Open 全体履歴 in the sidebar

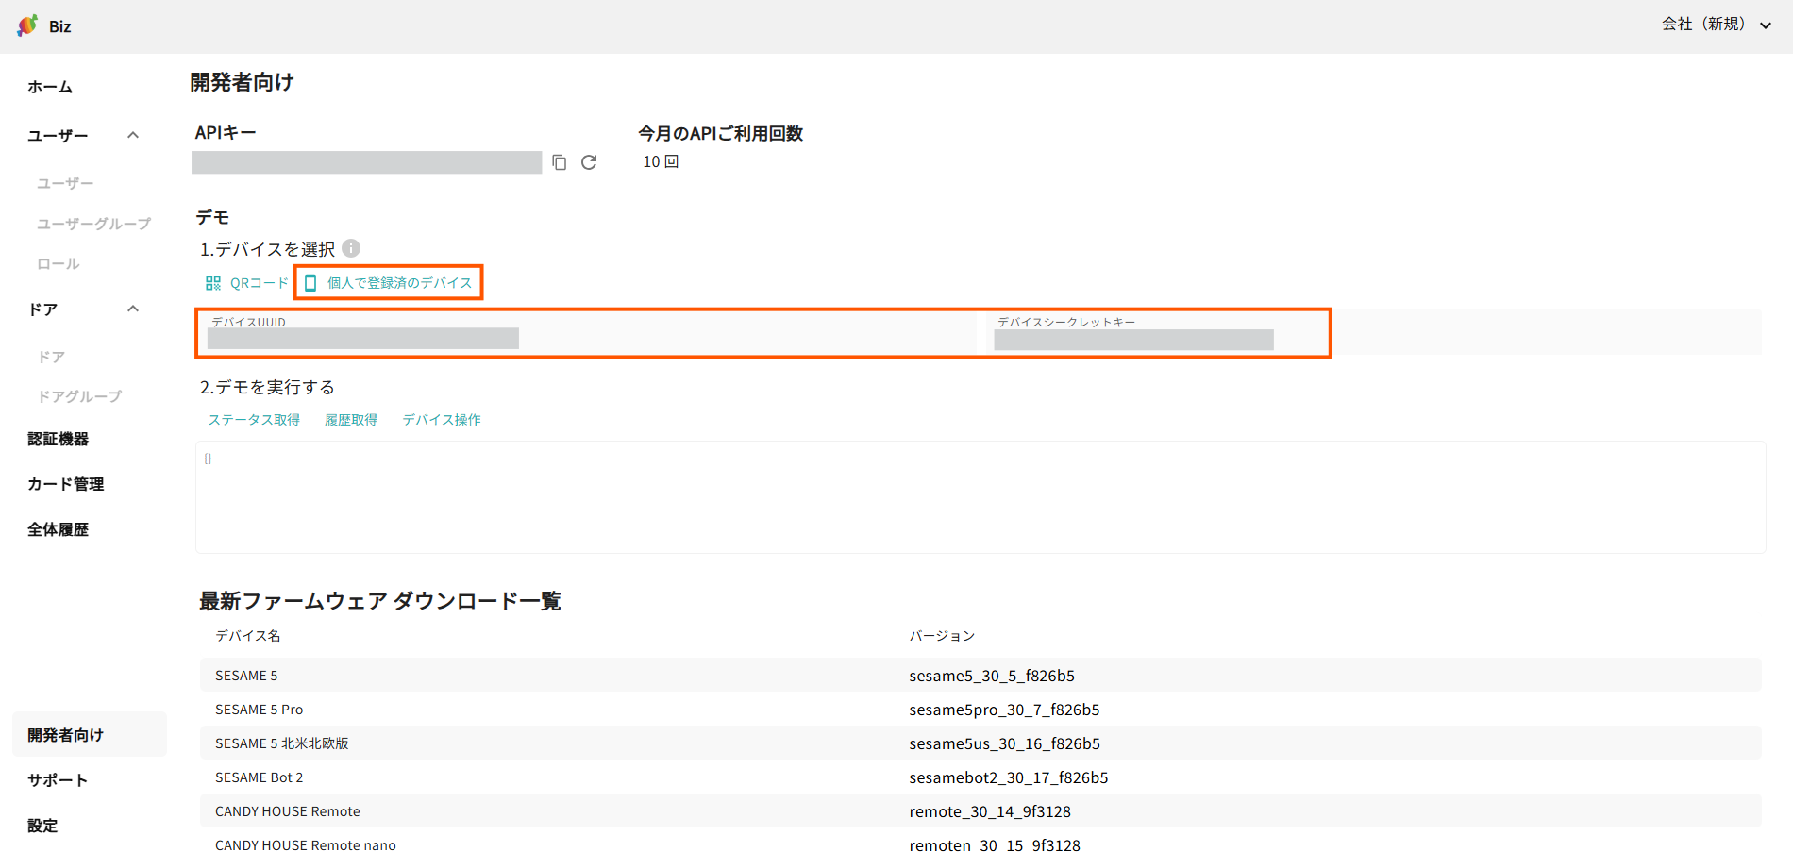tap(59, 529)
